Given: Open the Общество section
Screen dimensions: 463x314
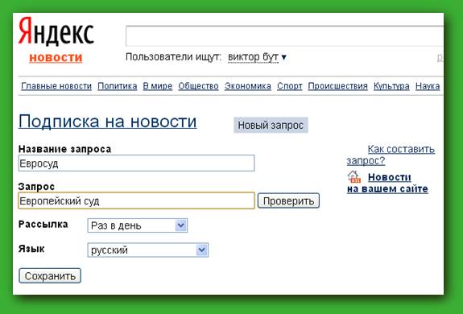Looking at the screenshot, I should point(198,86).
